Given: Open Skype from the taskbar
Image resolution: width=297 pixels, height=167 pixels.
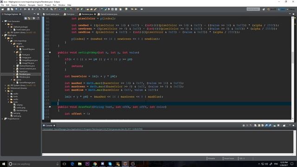Looking at the screenshot, I should point(110,164).
